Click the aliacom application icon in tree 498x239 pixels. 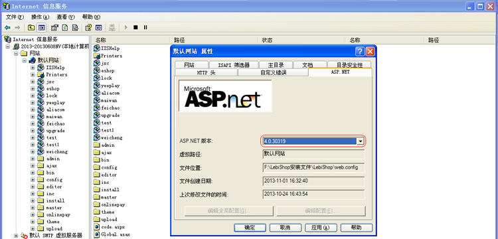[x=41, y=110]
